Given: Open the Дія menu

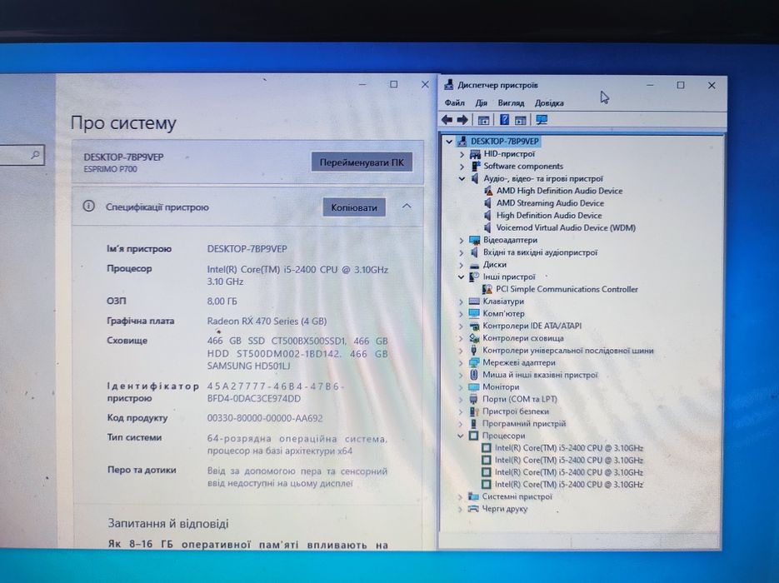Looking at the screenshot, I should pyautogui.click(x=481, y=102).
